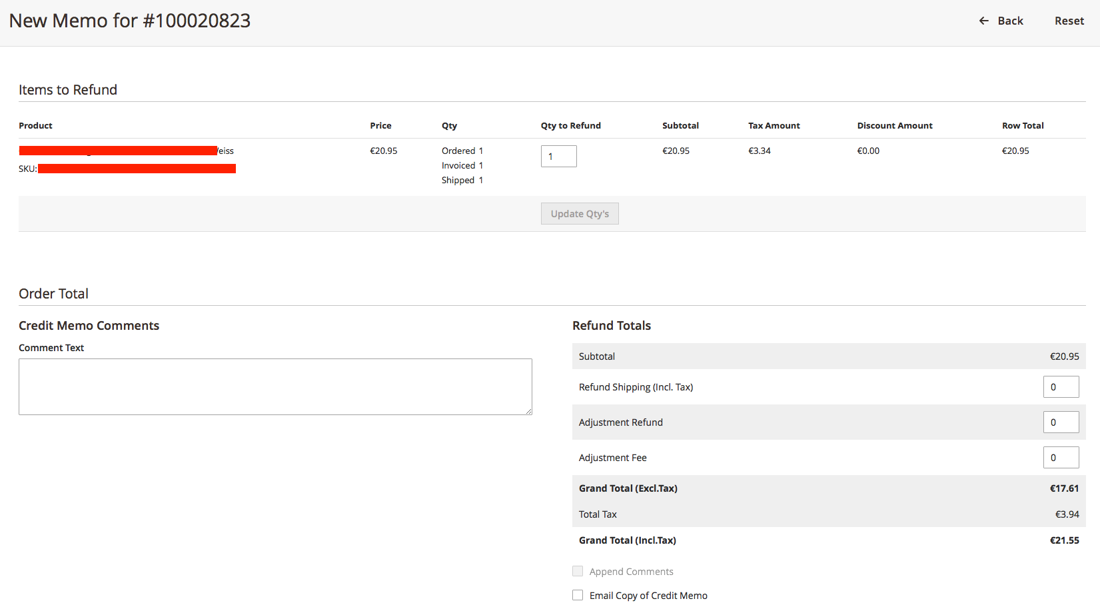Screen dimensions: 1100x611
Task: Select the Adjustment Refund input
Action: [x=1061, y=422]
